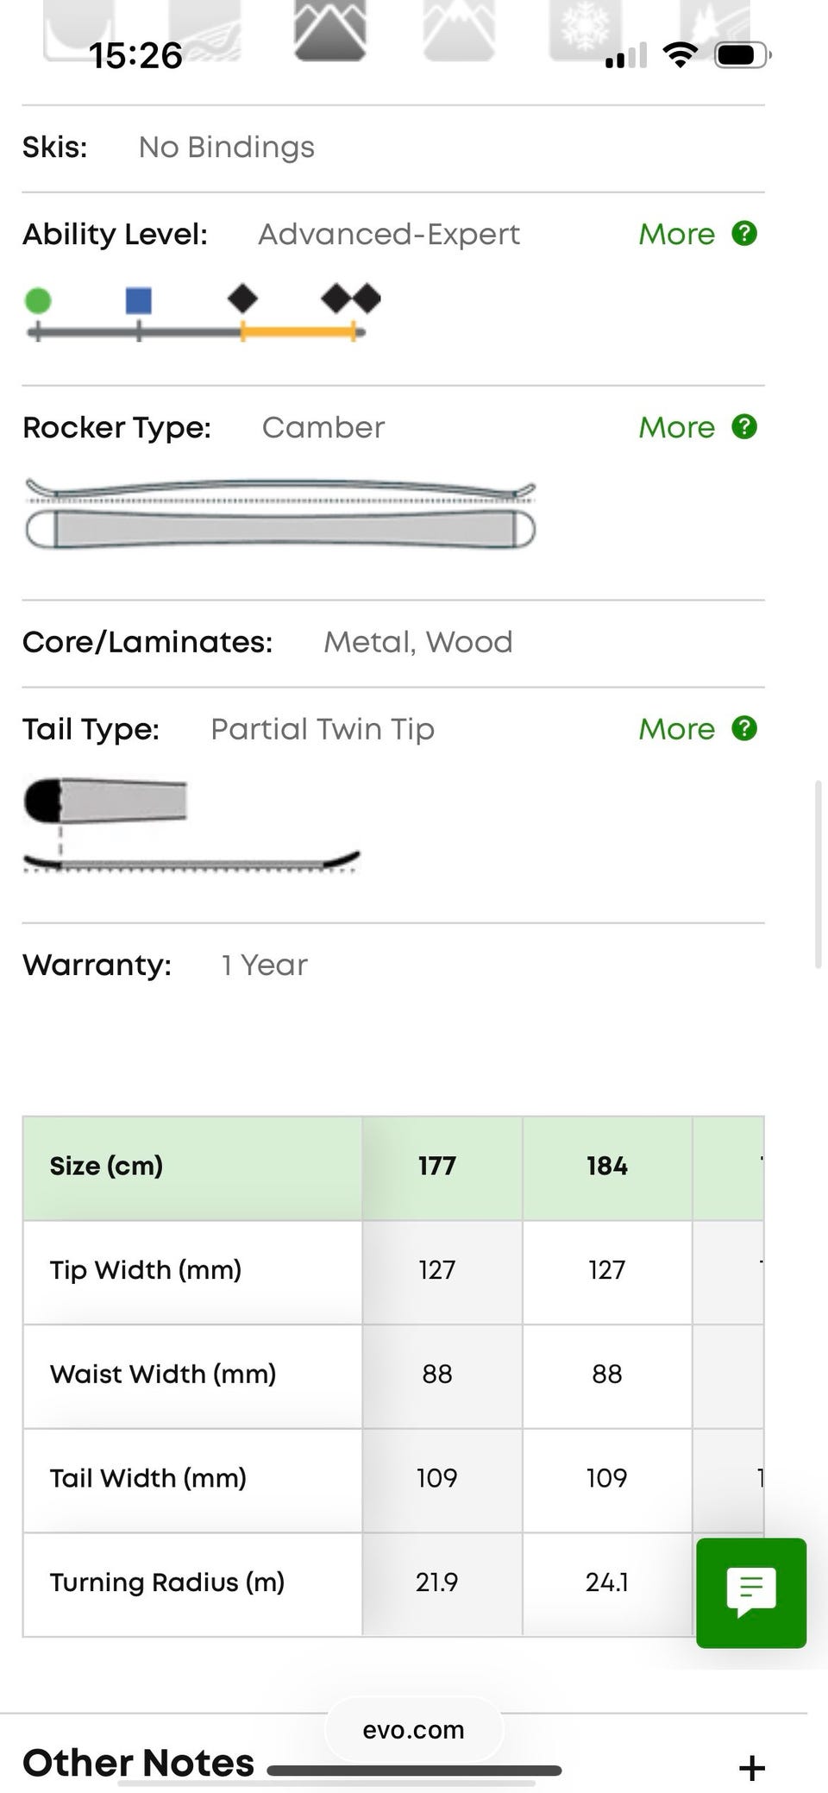The height and width of the screenshot is (1793, 828).
Task: Click the plus icon beside Other Notes
Action: (752, 1767)
